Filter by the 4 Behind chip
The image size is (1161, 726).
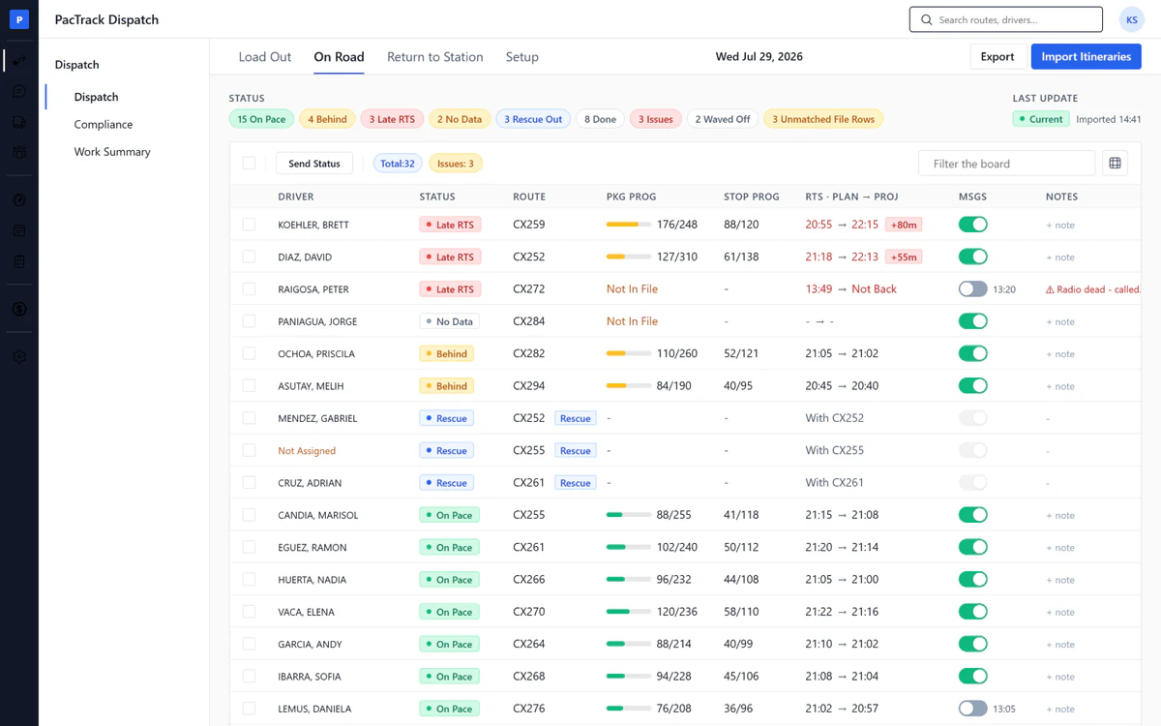pos(327,119)
